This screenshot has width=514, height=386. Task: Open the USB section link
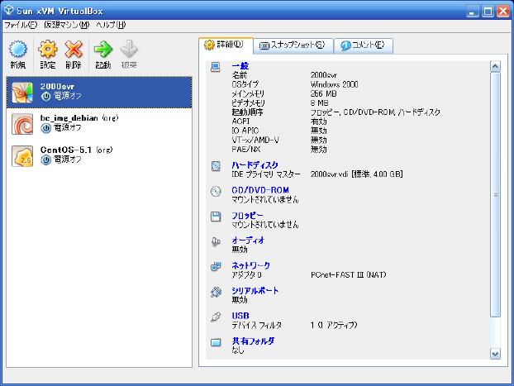tap(240, 316)
